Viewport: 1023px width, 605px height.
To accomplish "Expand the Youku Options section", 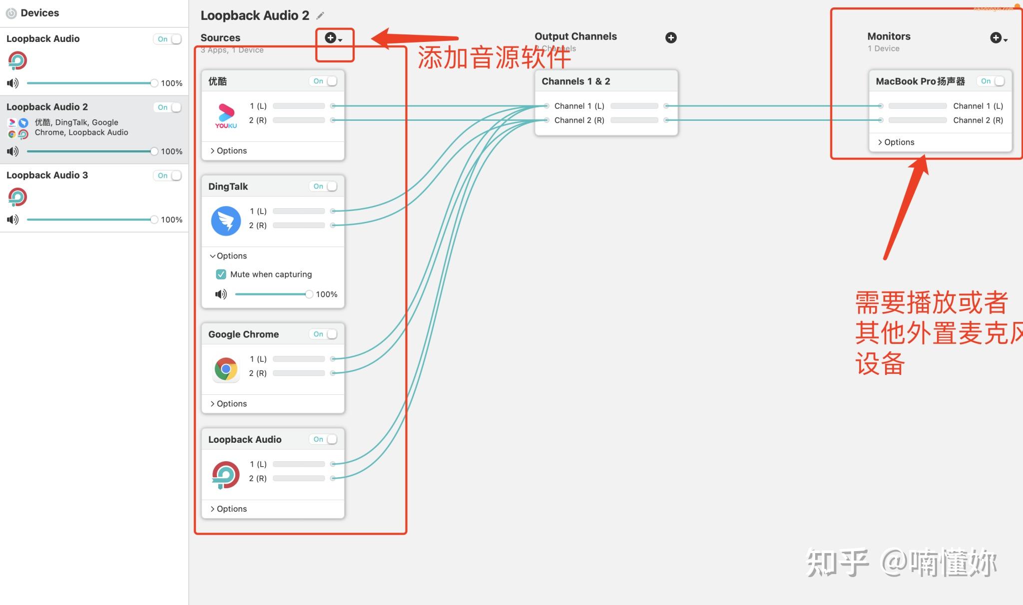I will pos(228,150).
